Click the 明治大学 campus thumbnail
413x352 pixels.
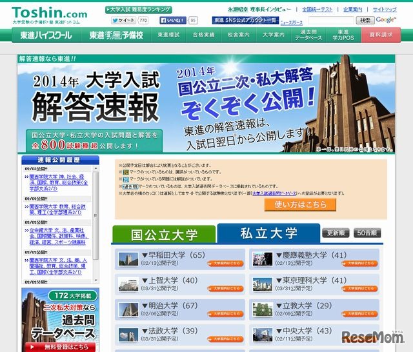[x=128, y=309]
